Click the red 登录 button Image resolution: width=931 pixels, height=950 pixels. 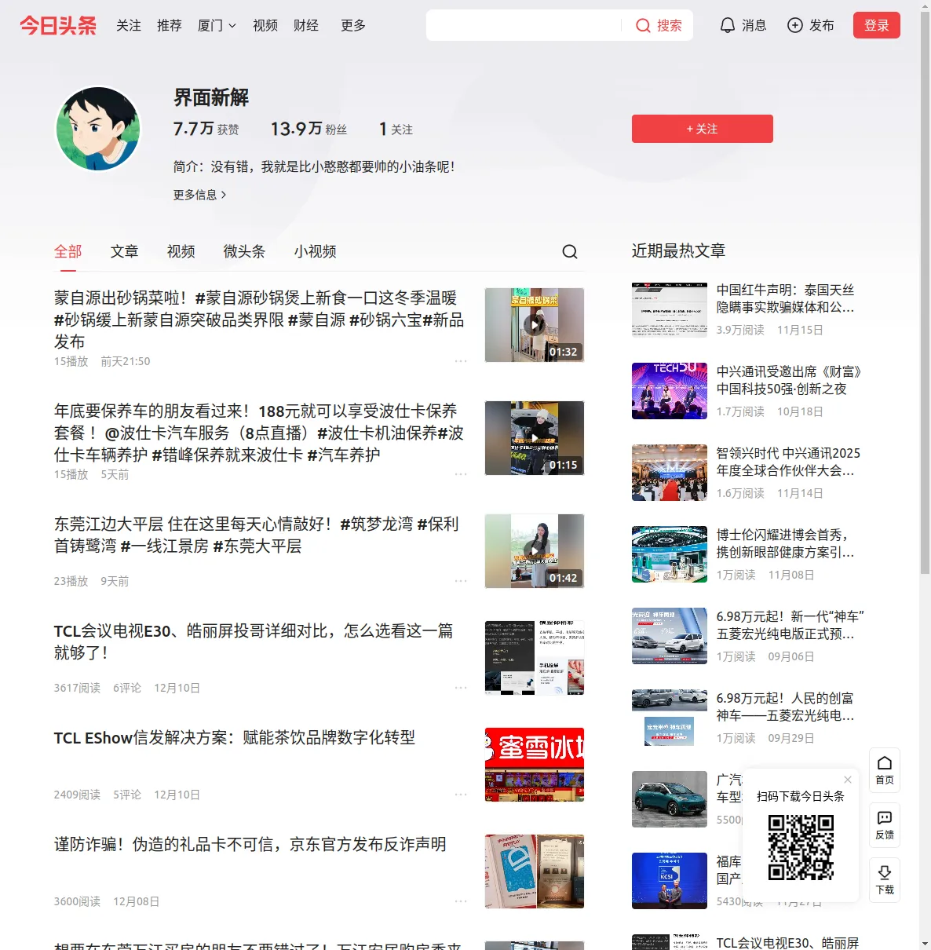(877, 25)
